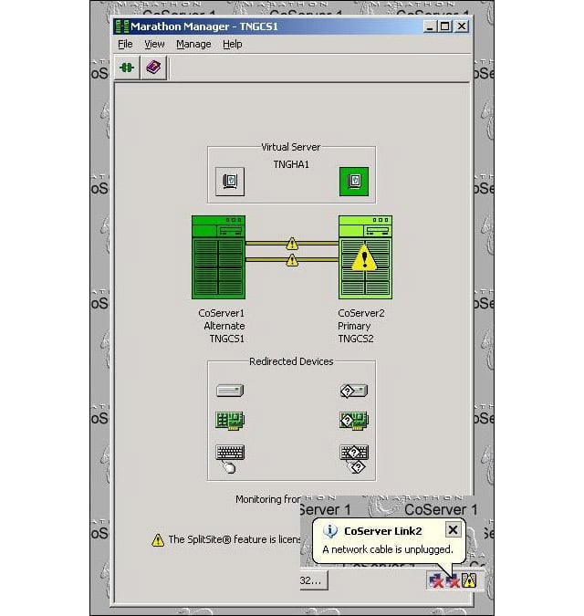Click the Marathon Manager title bar app icon
This screenshot has width=584, height=616.
(122, 26)
